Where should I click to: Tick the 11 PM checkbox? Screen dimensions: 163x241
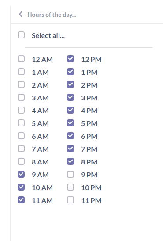pyautogui.click(x=70, y=200)
